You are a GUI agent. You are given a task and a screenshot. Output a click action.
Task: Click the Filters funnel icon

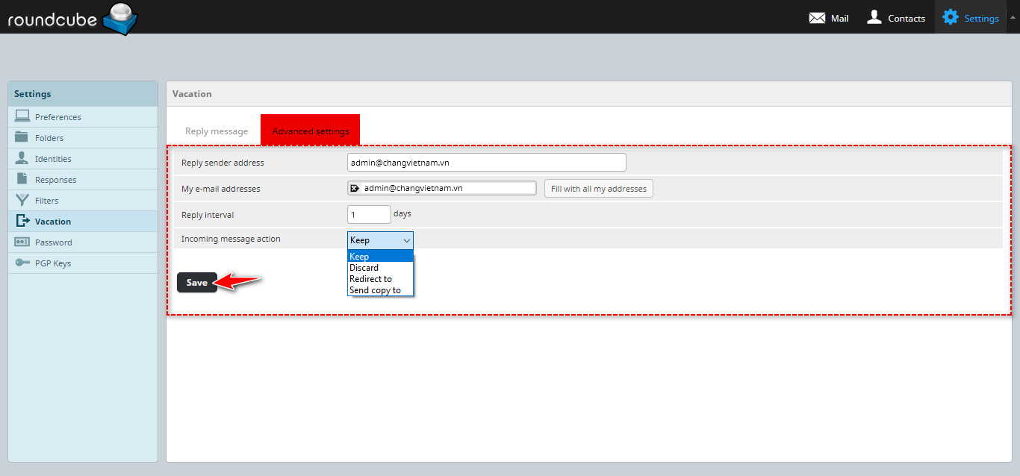[22, 200]
